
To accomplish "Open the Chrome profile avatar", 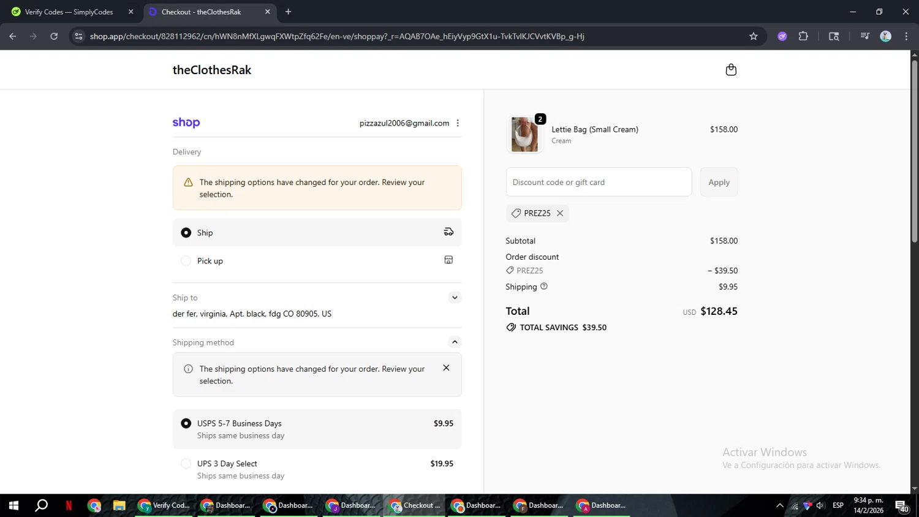I will point(886,36).
